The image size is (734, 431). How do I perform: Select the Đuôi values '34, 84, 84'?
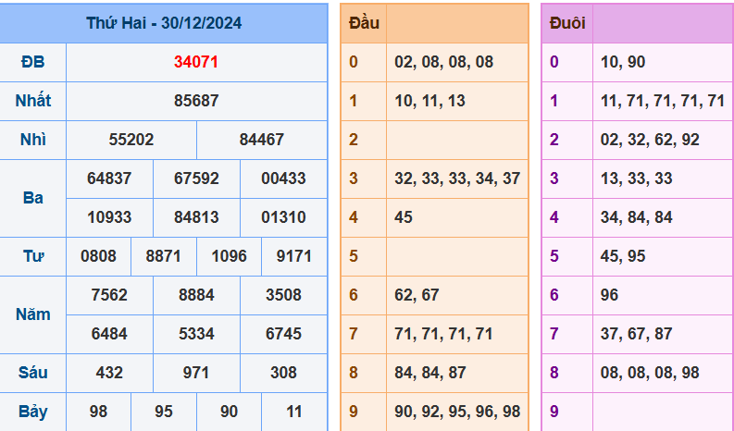[636, 217]
